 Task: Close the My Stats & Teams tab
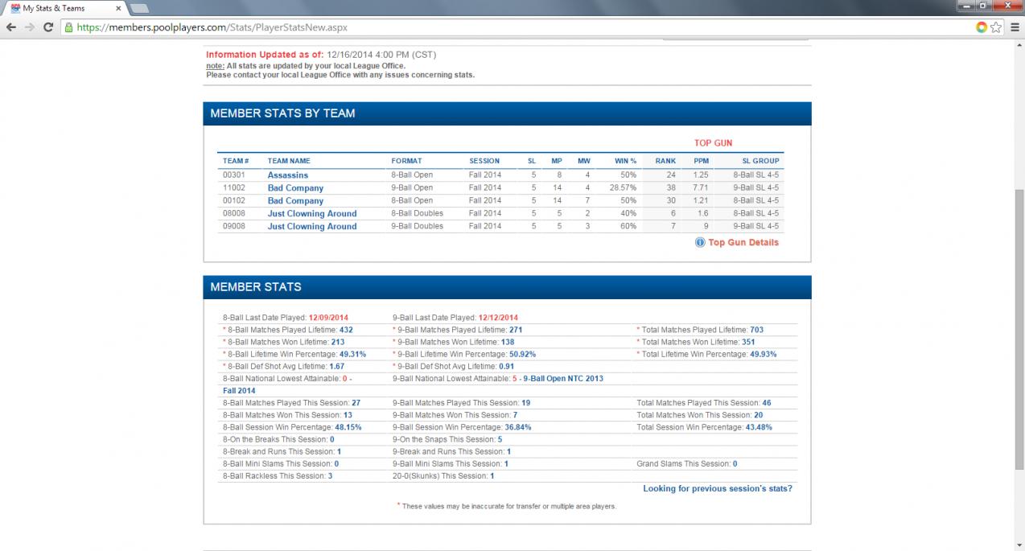pos(118,8)
